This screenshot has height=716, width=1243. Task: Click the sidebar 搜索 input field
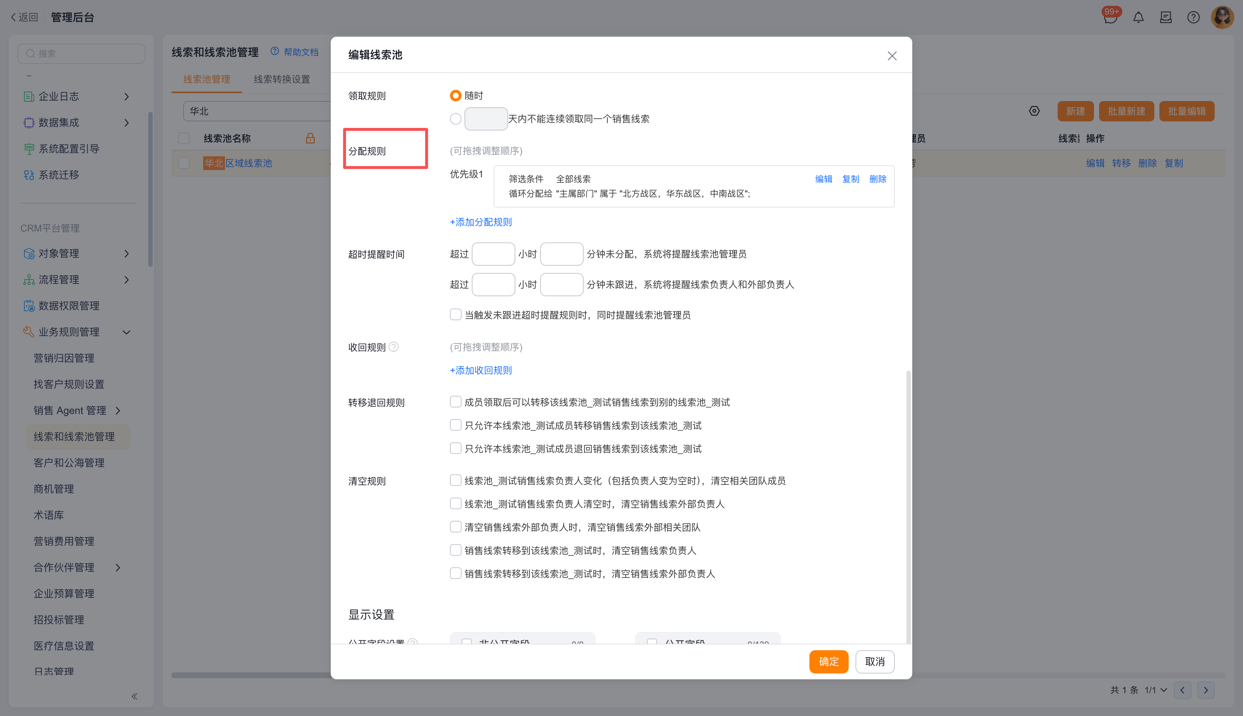81,53
